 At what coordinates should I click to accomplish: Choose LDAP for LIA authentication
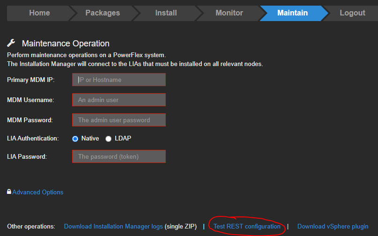pos(109,139)
